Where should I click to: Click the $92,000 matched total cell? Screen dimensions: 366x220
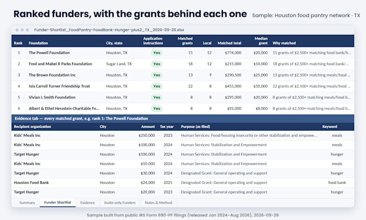coord(234,109)
